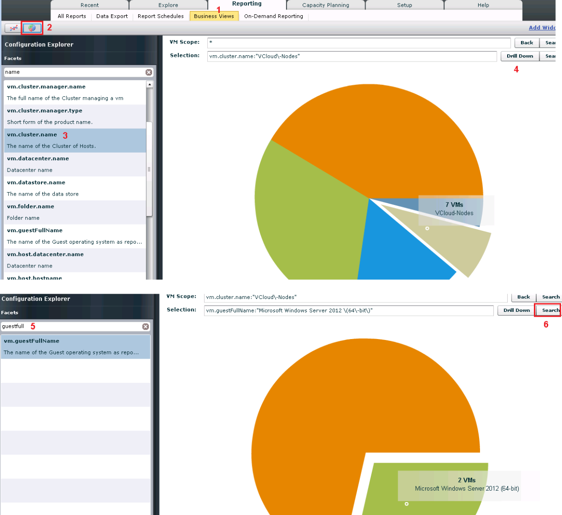
Task: Open the Capacity Planning tab
Action: pos(326,5)
